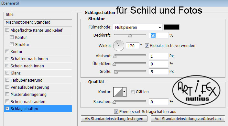Enable the Schatten nach innen checkbox
This screenshot has width=228, height=126.
click(x=7, y=59)
